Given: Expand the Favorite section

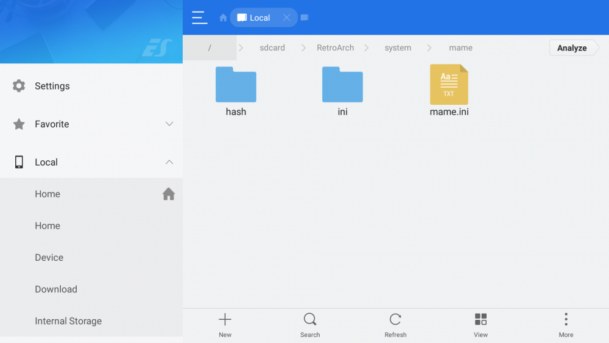Looking at the screenshot, I should tap(169, 124).
